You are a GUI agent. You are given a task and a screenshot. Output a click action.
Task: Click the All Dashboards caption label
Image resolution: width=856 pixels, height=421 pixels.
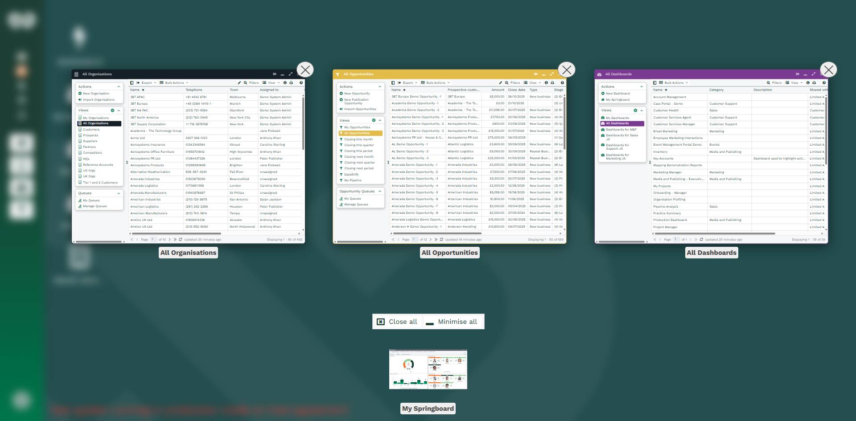(x=712, y=253)
